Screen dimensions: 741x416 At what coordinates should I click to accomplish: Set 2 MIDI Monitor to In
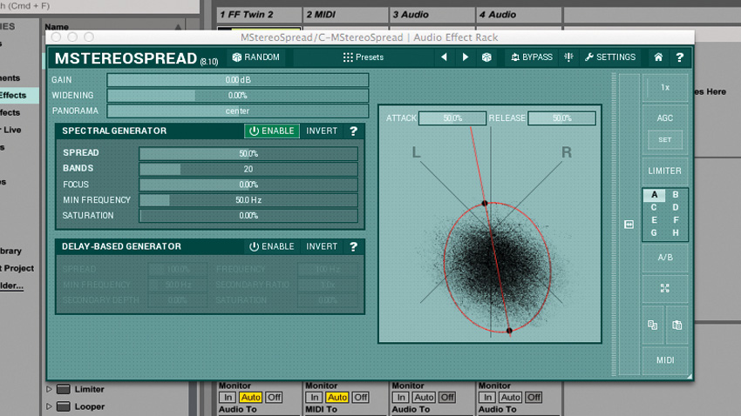point(314,398)
